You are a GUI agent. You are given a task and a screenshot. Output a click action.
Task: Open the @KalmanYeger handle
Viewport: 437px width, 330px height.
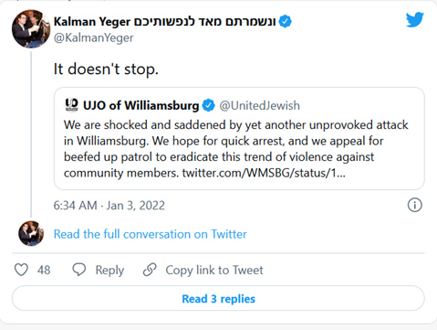94,37
